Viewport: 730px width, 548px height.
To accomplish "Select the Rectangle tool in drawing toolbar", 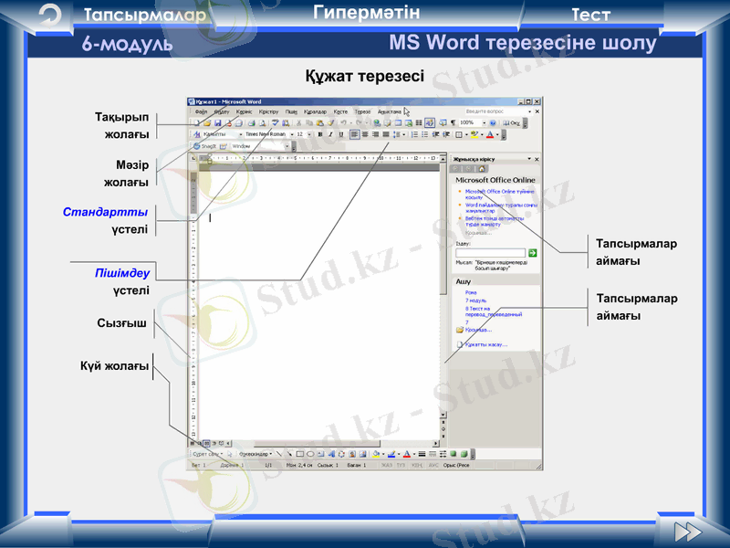I will tap(300, 454).
